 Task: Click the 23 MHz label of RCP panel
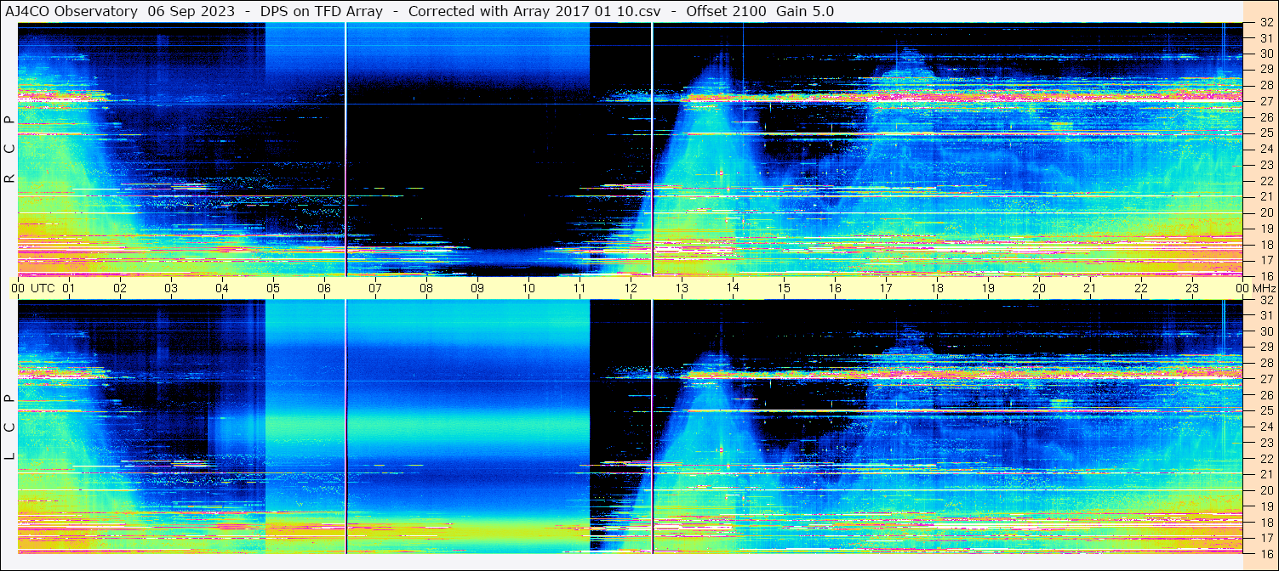[1265, 165]
